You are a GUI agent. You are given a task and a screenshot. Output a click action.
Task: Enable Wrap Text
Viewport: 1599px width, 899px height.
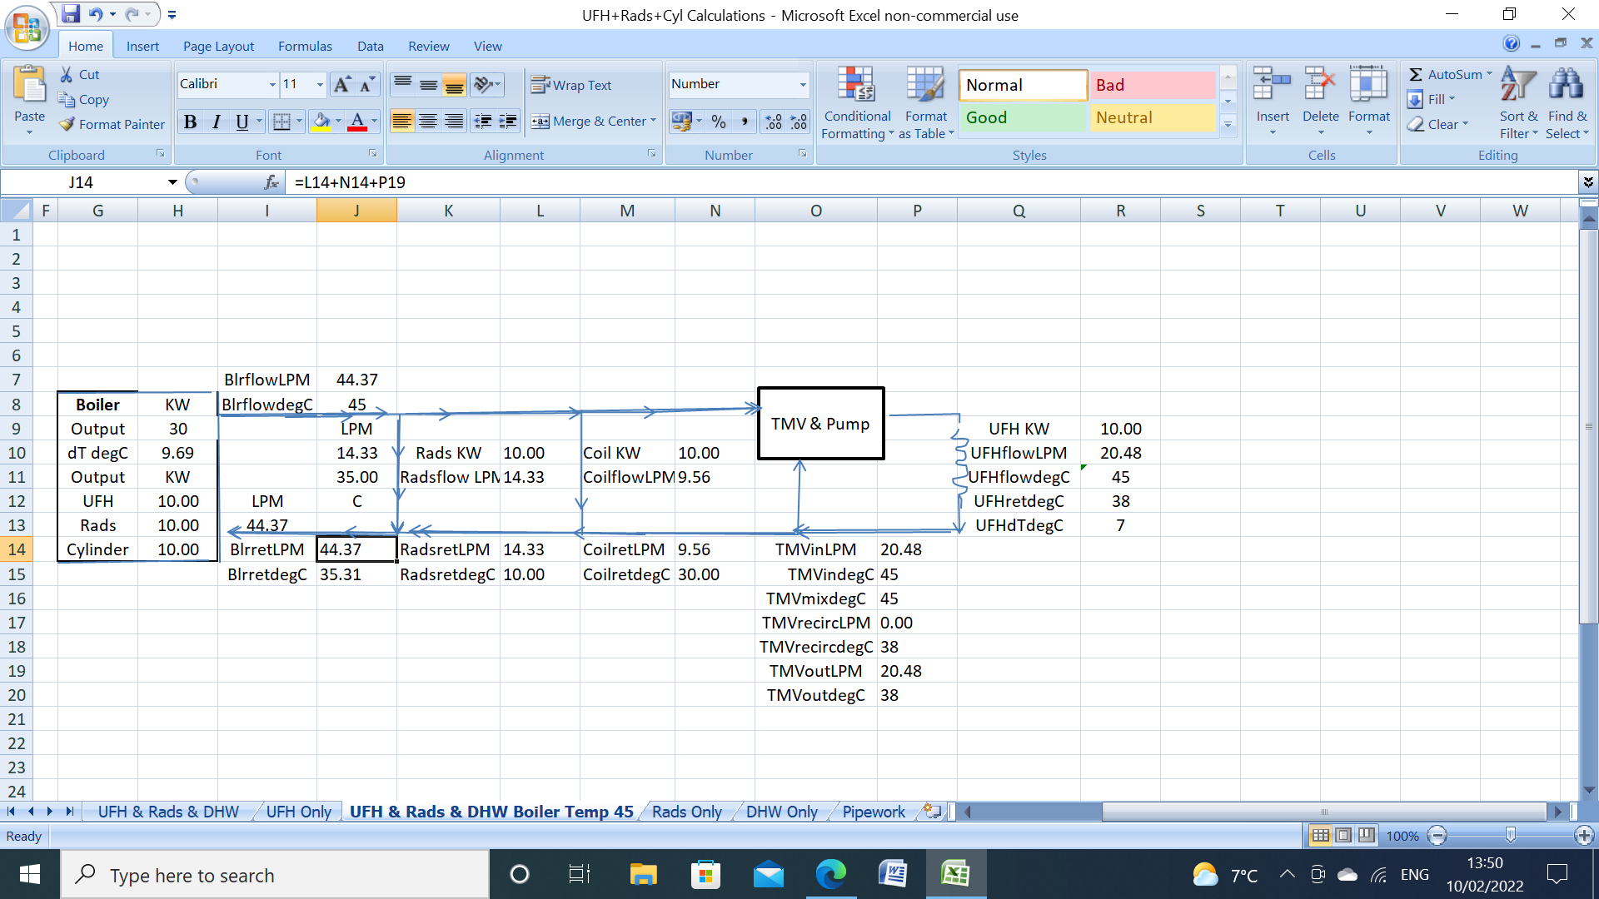pos(571,85)
